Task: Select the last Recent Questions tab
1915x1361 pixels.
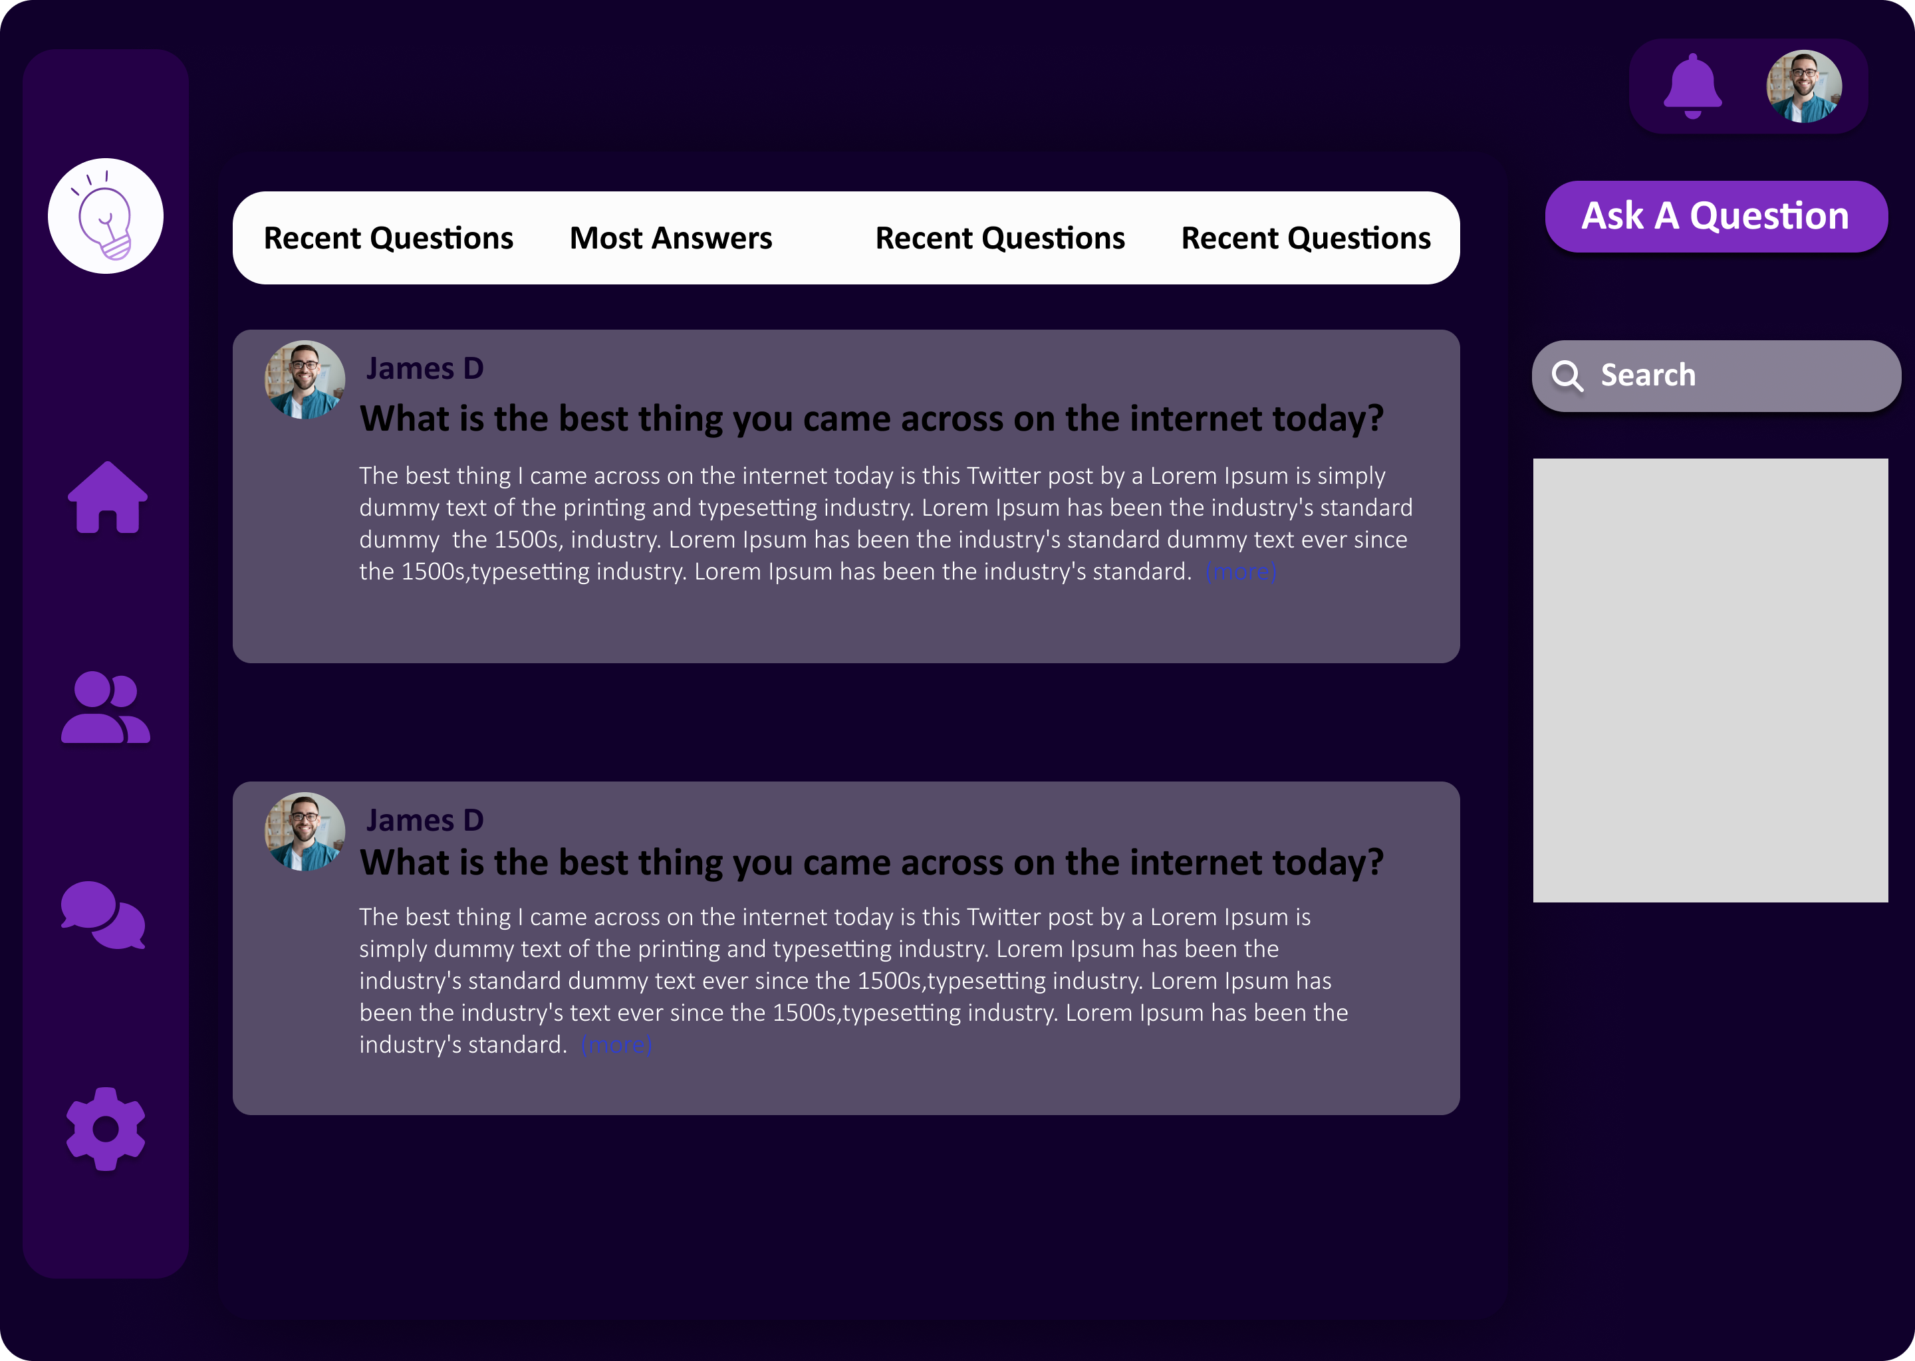Action: click(x=1305, y=239)
